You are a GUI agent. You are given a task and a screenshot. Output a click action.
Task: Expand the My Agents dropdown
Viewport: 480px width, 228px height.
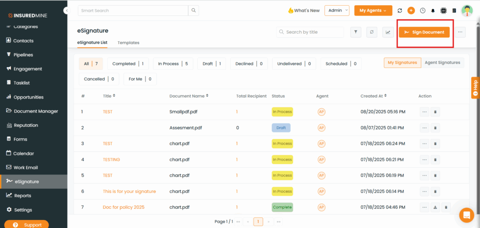[x=373, y=10]
